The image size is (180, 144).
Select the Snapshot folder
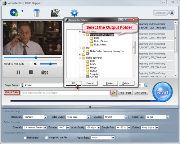95,74
